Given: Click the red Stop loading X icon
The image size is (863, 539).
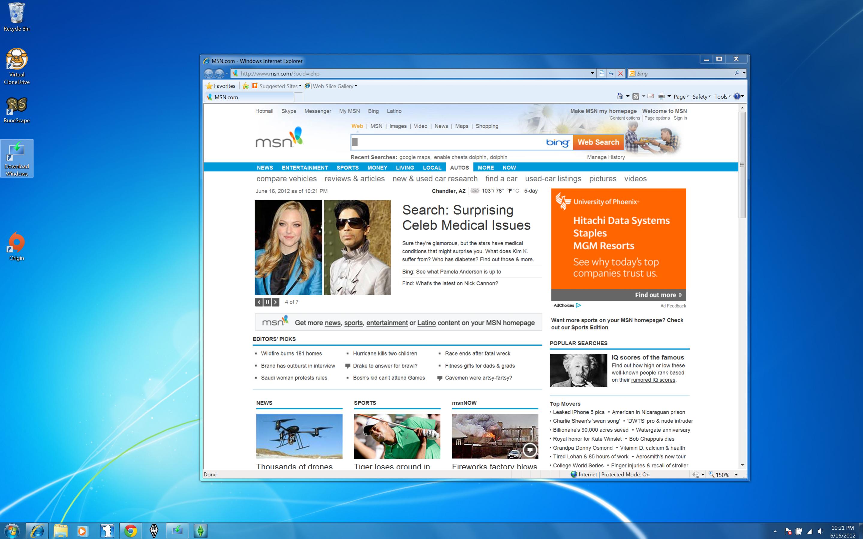Looking at the screenshot, I should coord(620,73).
